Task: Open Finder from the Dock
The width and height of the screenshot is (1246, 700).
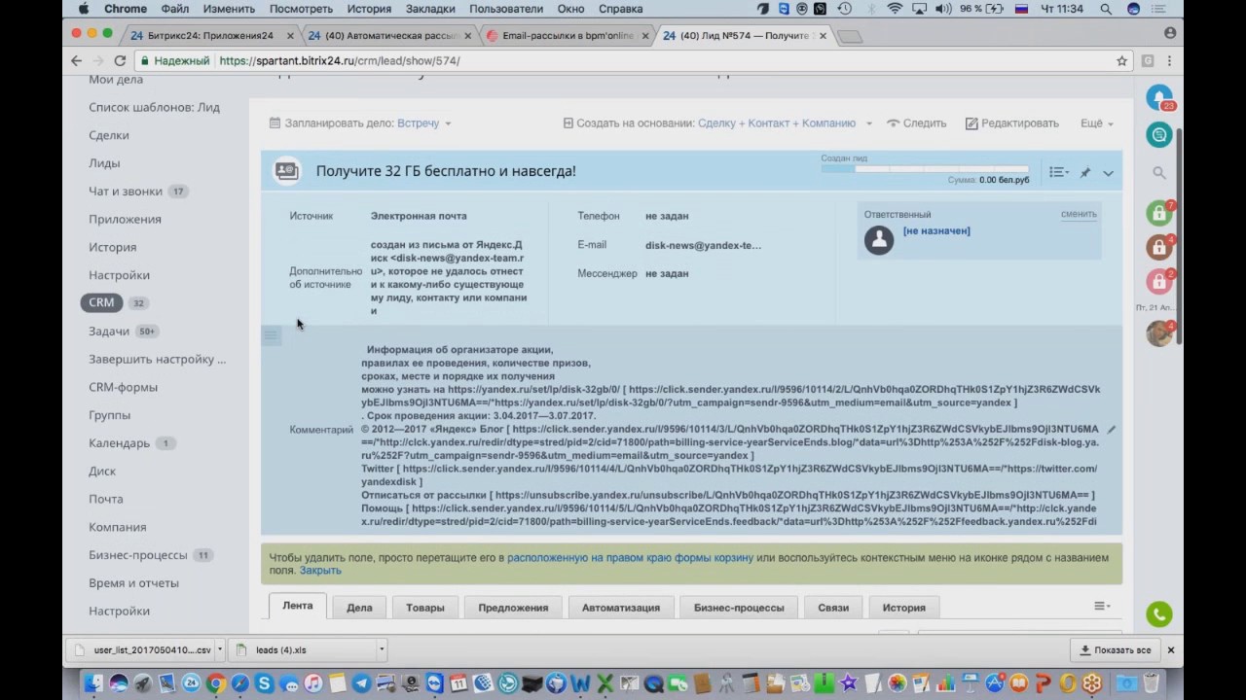Action: pos(93,683)
